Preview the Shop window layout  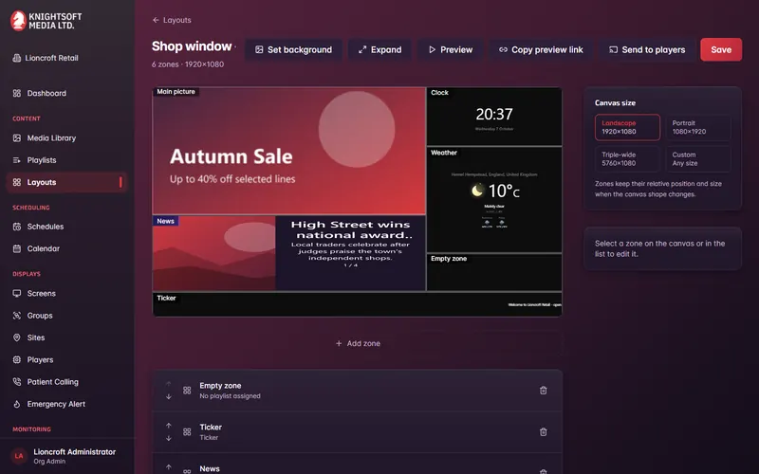tap(451, 50)
